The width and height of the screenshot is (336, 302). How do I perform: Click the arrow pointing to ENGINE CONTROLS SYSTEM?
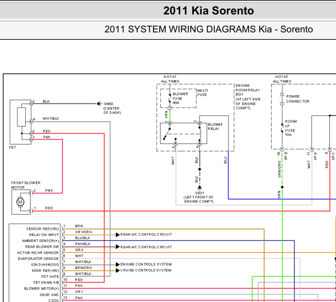click(x=118, y=264)
